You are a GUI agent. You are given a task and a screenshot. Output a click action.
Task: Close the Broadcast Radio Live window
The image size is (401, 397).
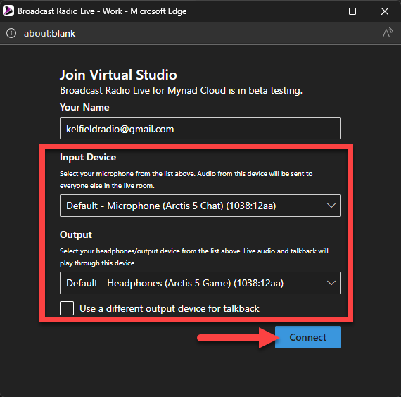(x=385, y=11)
